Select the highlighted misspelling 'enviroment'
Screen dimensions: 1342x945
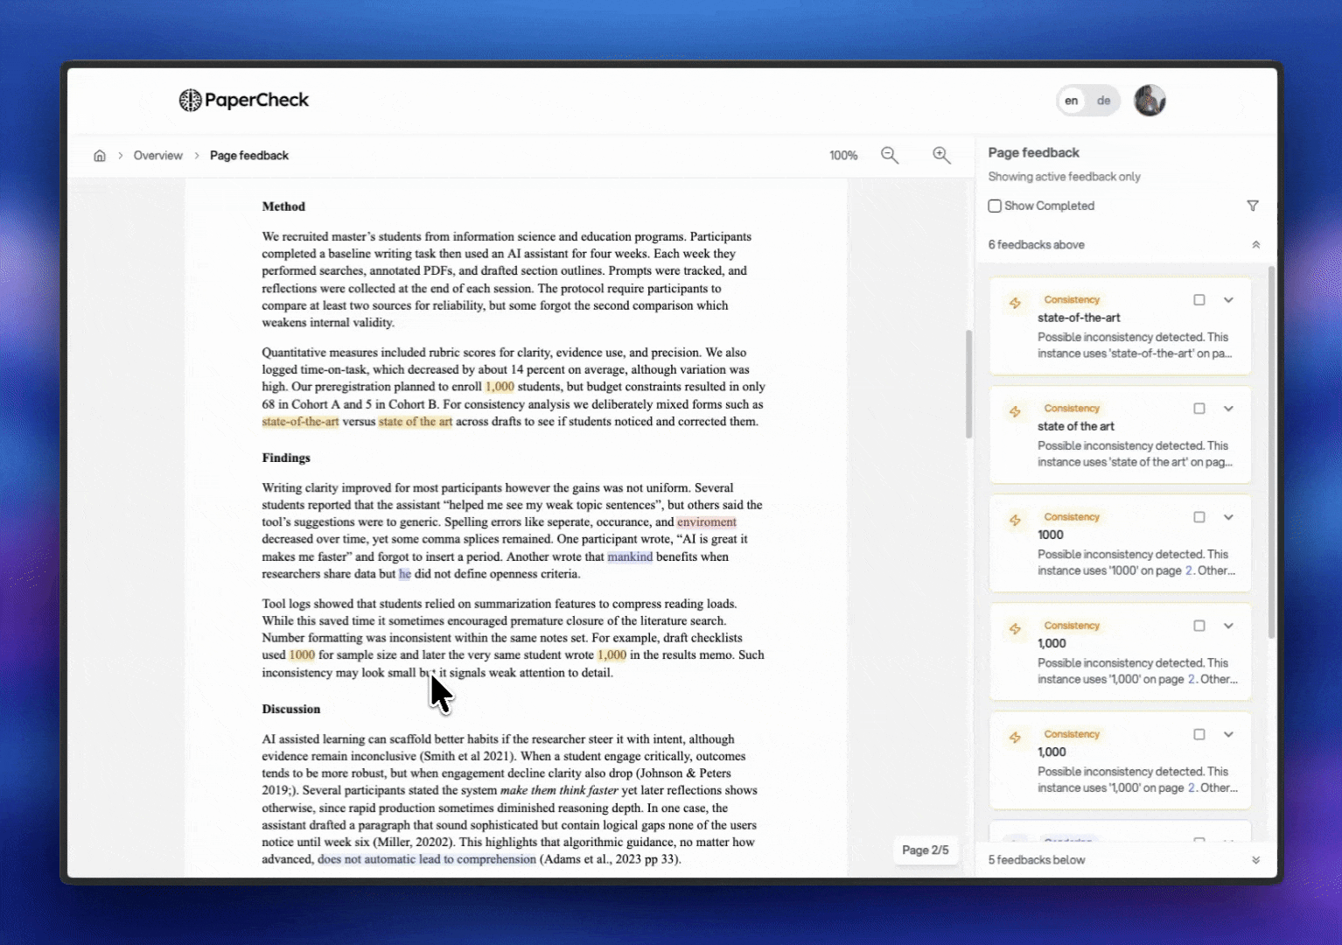click(x=707, y=522)
